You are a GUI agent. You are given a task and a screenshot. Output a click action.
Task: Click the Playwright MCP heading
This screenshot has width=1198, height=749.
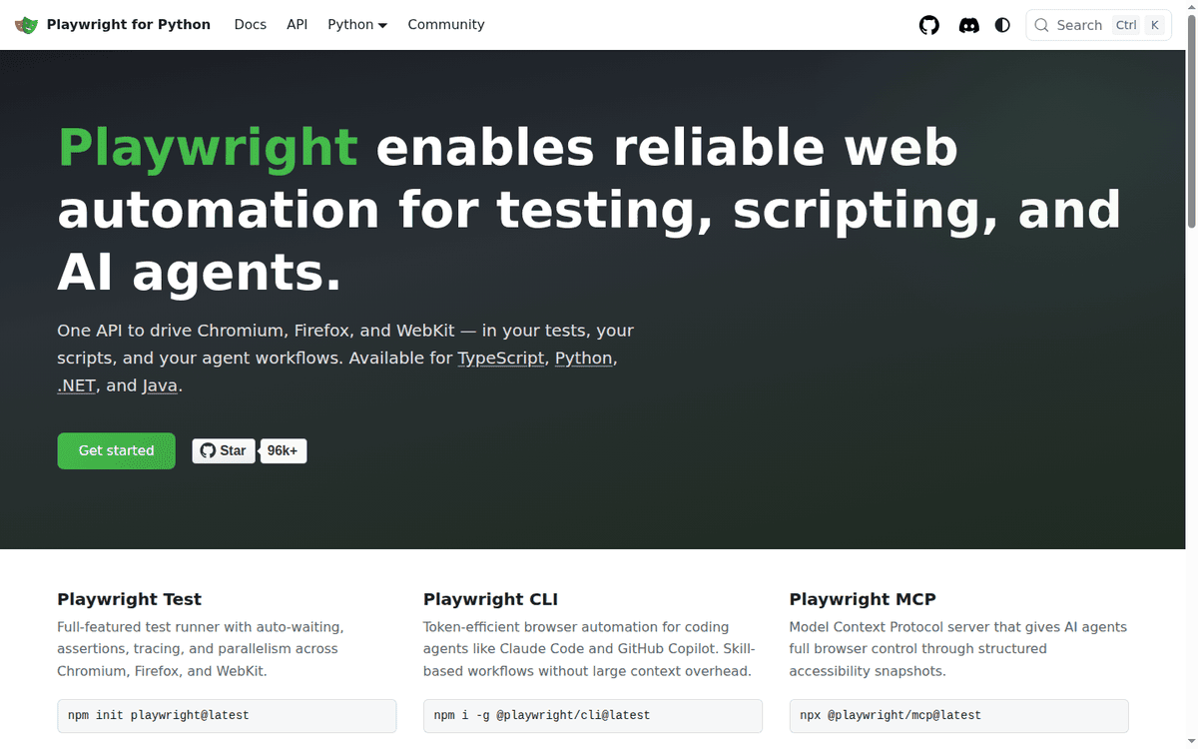[863, 599]
